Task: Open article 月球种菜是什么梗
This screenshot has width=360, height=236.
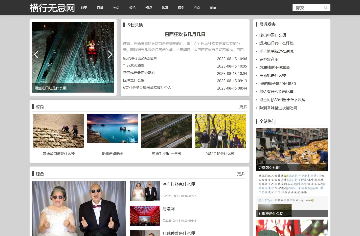Action: [x=179, y=233]
